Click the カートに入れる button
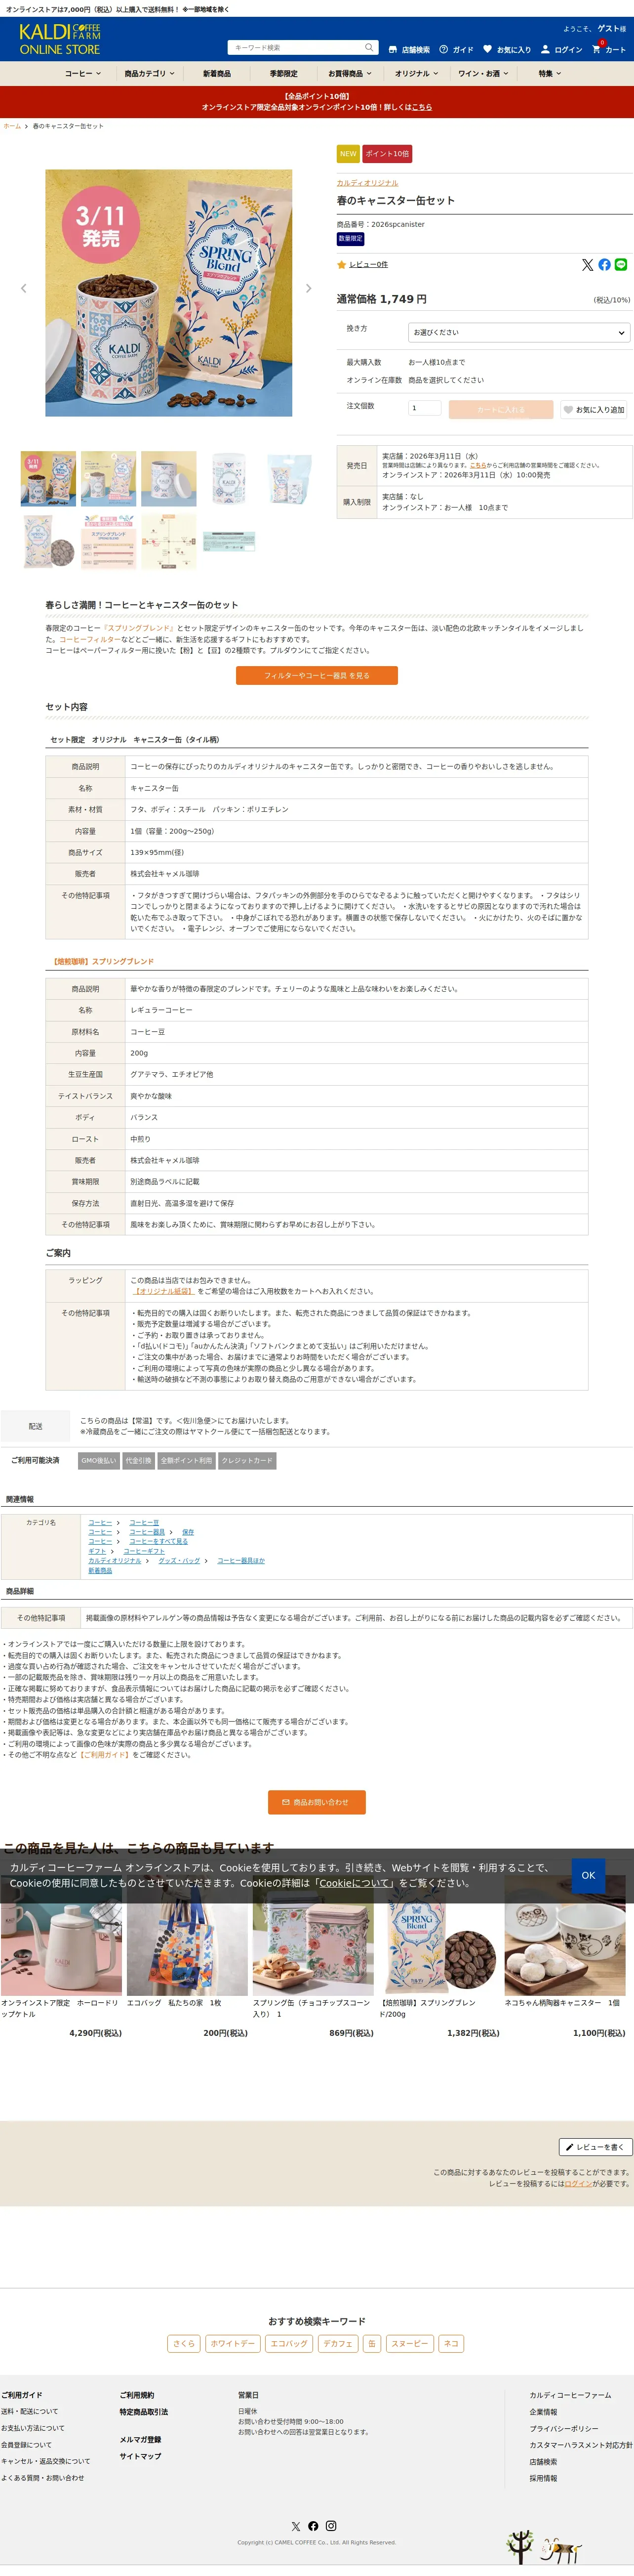The image size is (634, 2576). (x=501, y=409)
